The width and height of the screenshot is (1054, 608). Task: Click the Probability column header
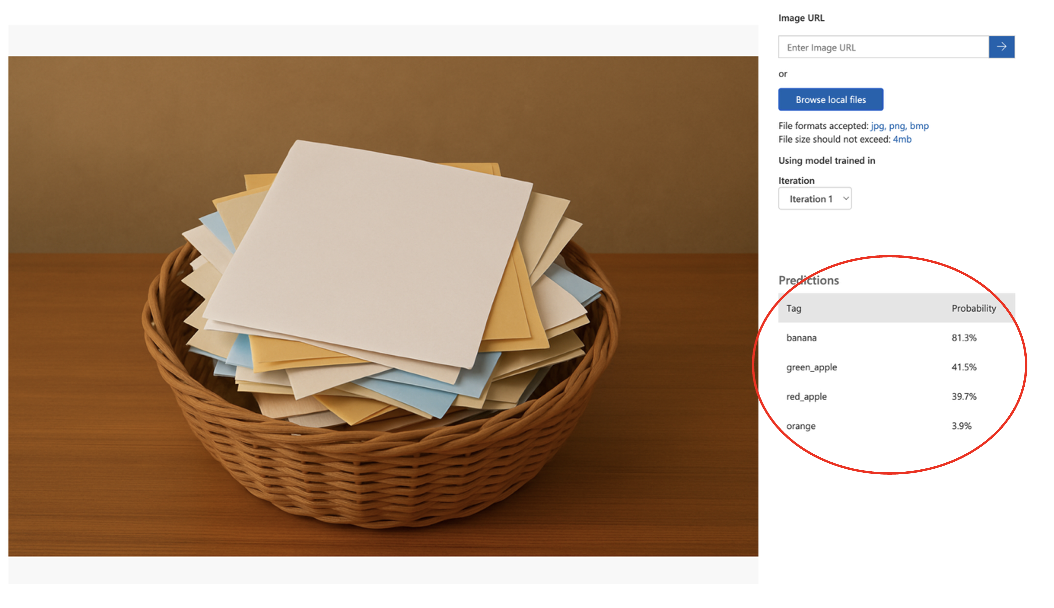coord(973,308)
